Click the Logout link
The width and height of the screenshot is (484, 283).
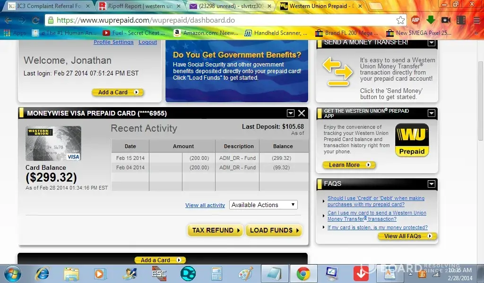coord(147,42)
